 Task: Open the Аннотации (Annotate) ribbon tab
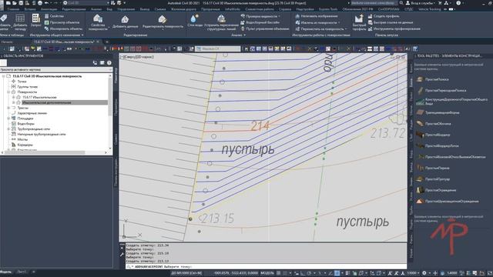[49, 9]
